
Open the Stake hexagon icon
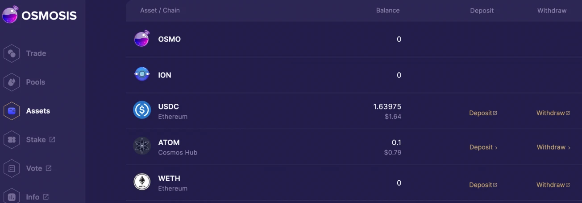click(x=12, y=140)
